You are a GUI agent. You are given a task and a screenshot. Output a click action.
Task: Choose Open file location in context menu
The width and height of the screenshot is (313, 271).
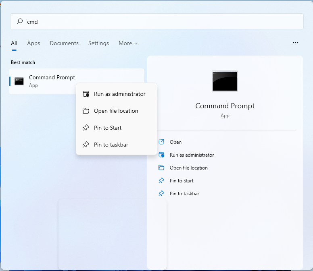pyautogui.click(x=117, y=111)
